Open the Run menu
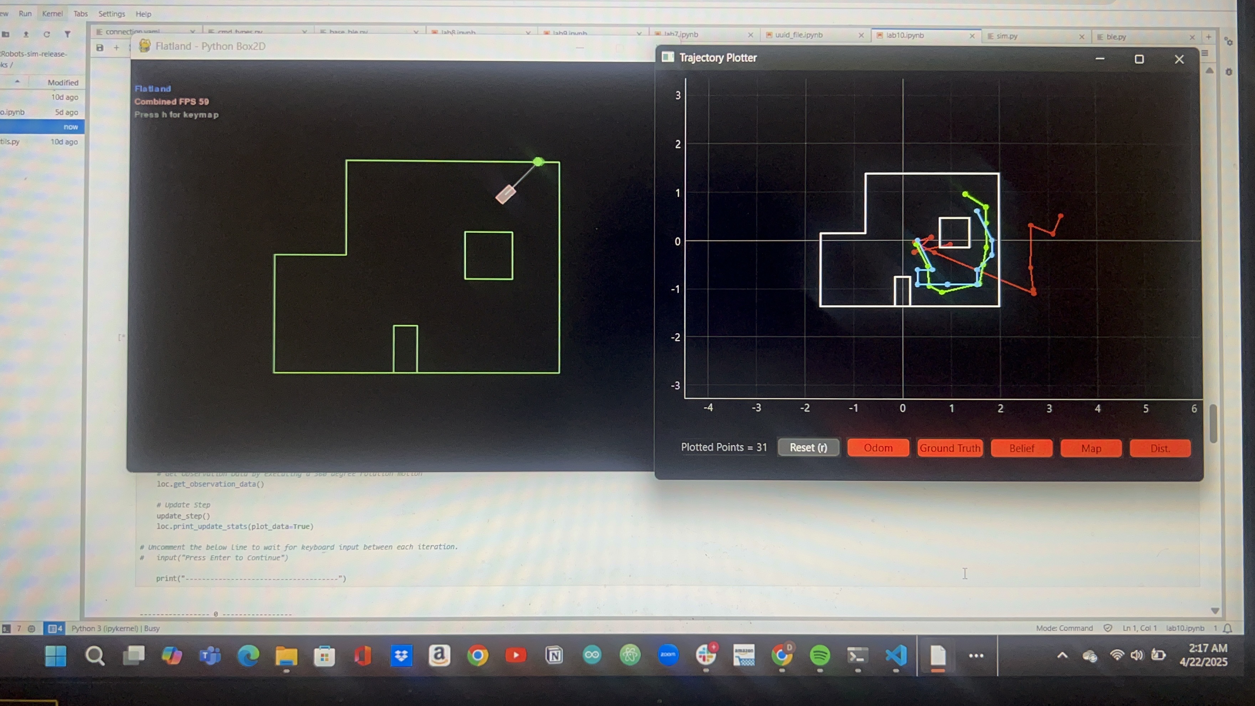The image size is (1255, 706). [25, 14]
